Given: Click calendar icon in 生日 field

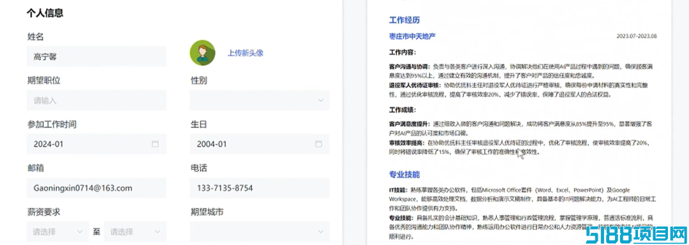Looking at the screenshot, I should click(x=318, y=144).
